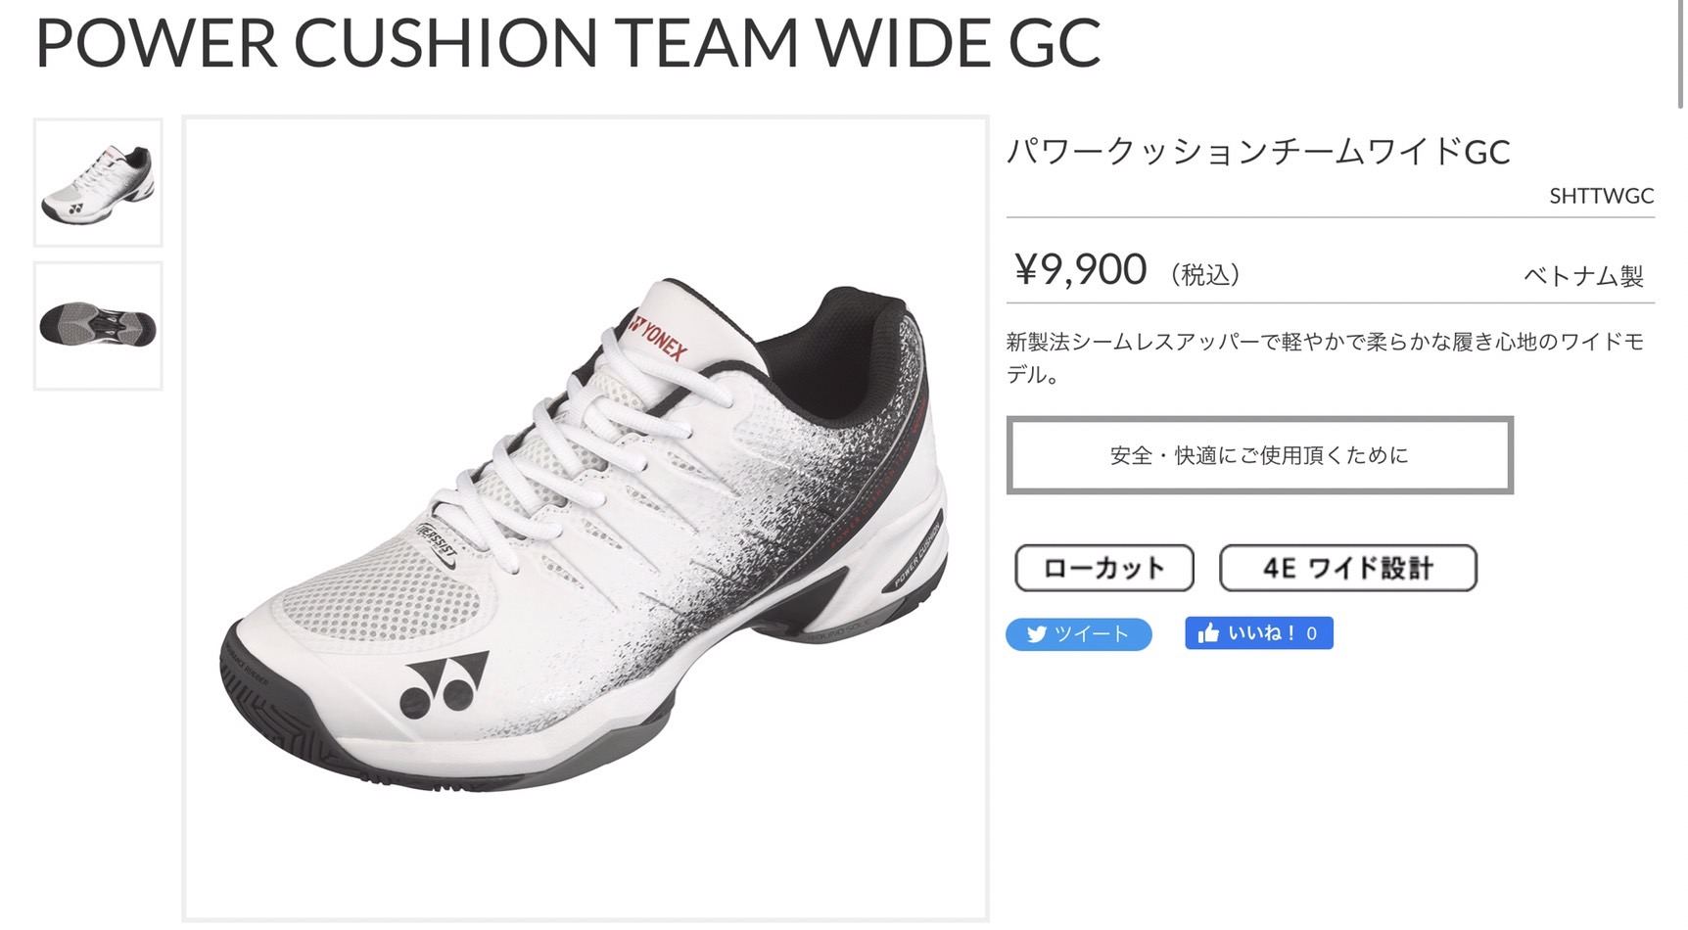Click the ¥9,900 price text
Screen dimensions: 1688x930
coord(1080,269)
